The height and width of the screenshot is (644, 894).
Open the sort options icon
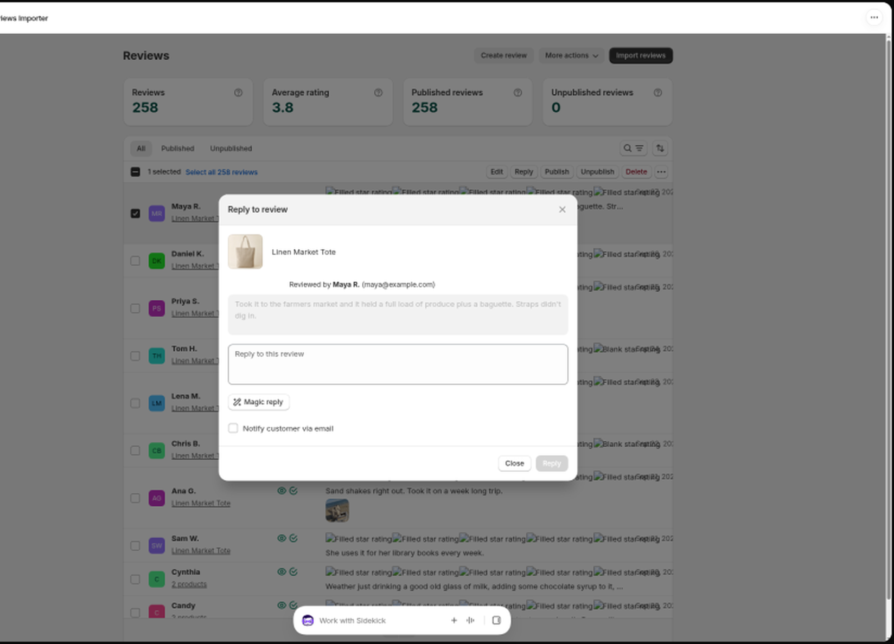point(660,148)
